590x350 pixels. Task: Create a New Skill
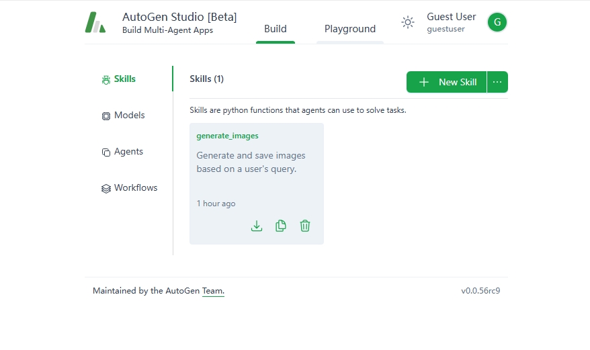tap(446, 82)
